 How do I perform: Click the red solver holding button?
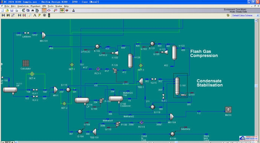(x=67, y=11)
